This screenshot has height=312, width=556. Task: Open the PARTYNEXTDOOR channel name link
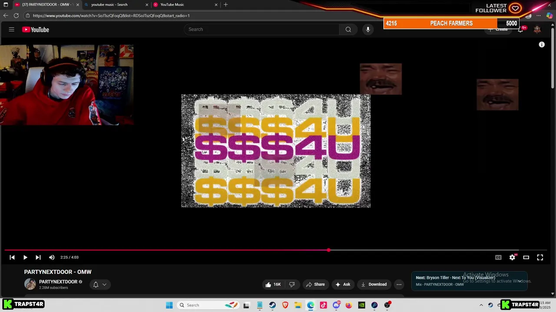(58, 282)
